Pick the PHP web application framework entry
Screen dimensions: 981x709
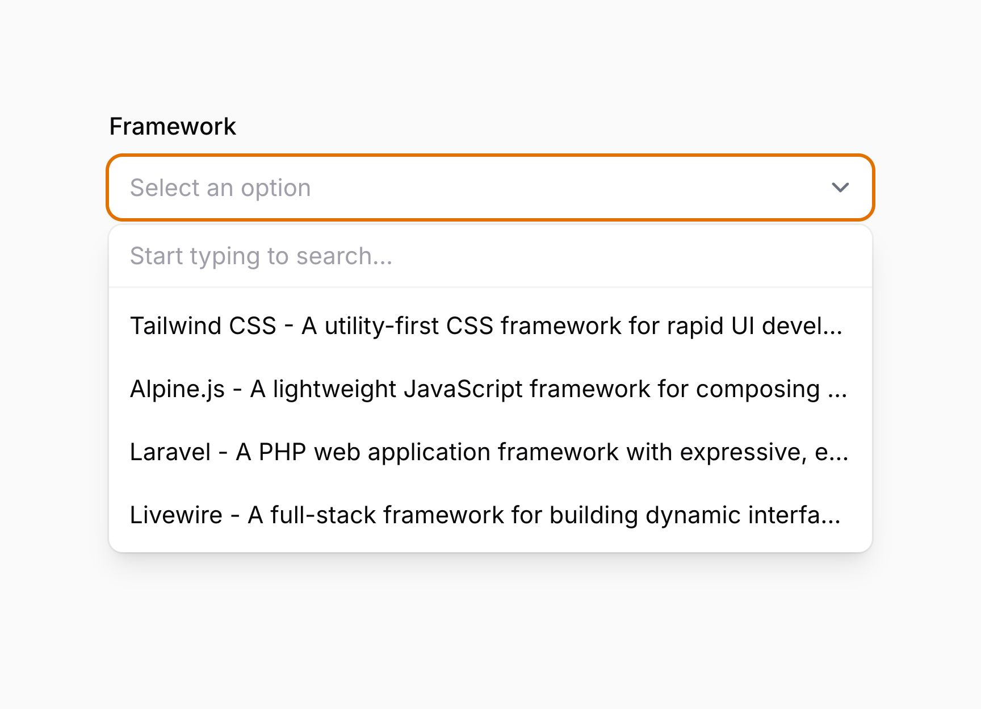coord(491,452)
